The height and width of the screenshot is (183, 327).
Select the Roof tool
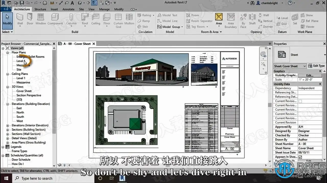pyautogui.click(x=85, y=19)
